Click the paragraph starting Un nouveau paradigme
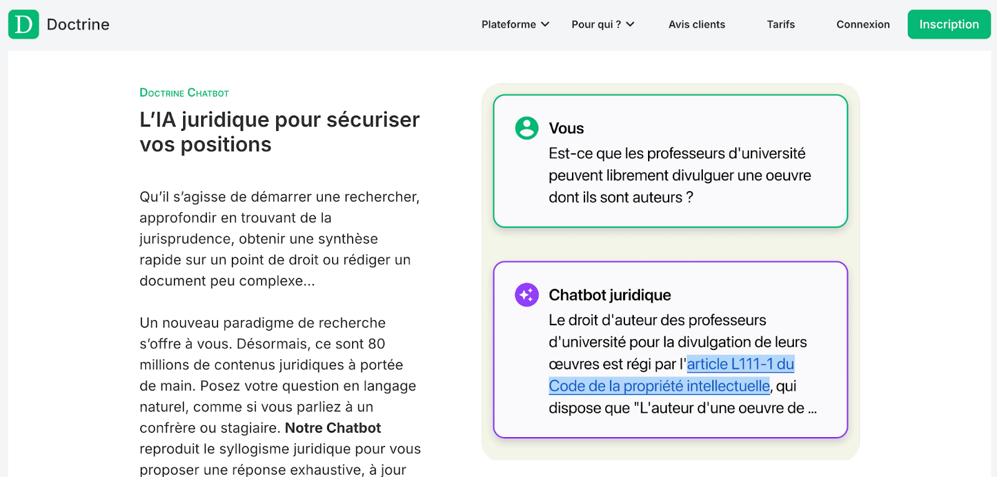The image size is (997, 477). tap(280, 396)
